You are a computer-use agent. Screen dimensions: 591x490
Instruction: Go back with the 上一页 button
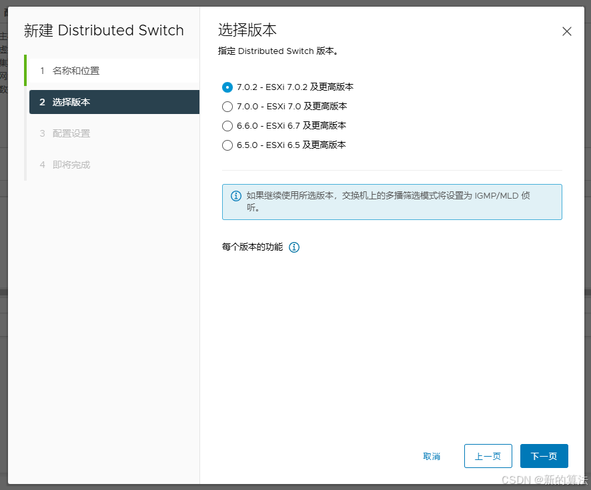(x=488, y=456)
